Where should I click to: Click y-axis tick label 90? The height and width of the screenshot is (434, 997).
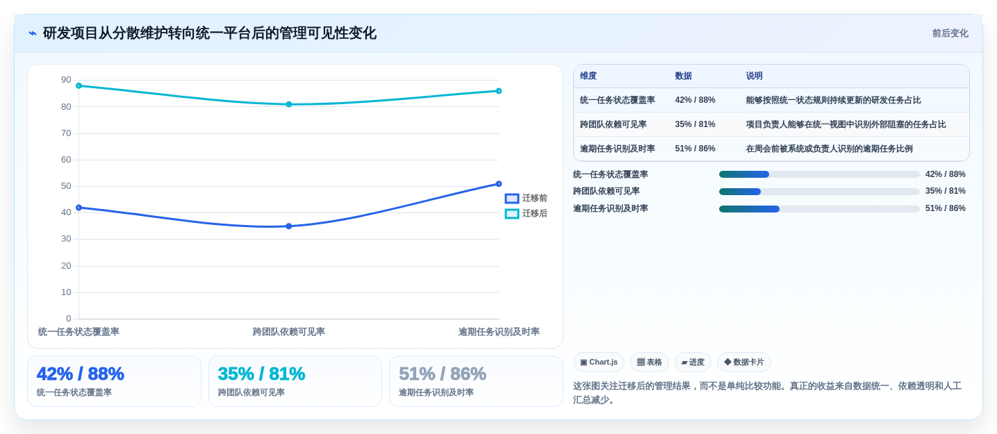pyautogui.click(x=66, y=80)
